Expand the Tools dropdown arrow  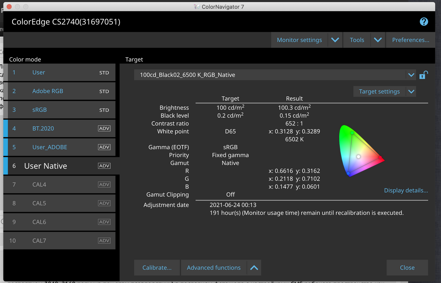(378, 40)
